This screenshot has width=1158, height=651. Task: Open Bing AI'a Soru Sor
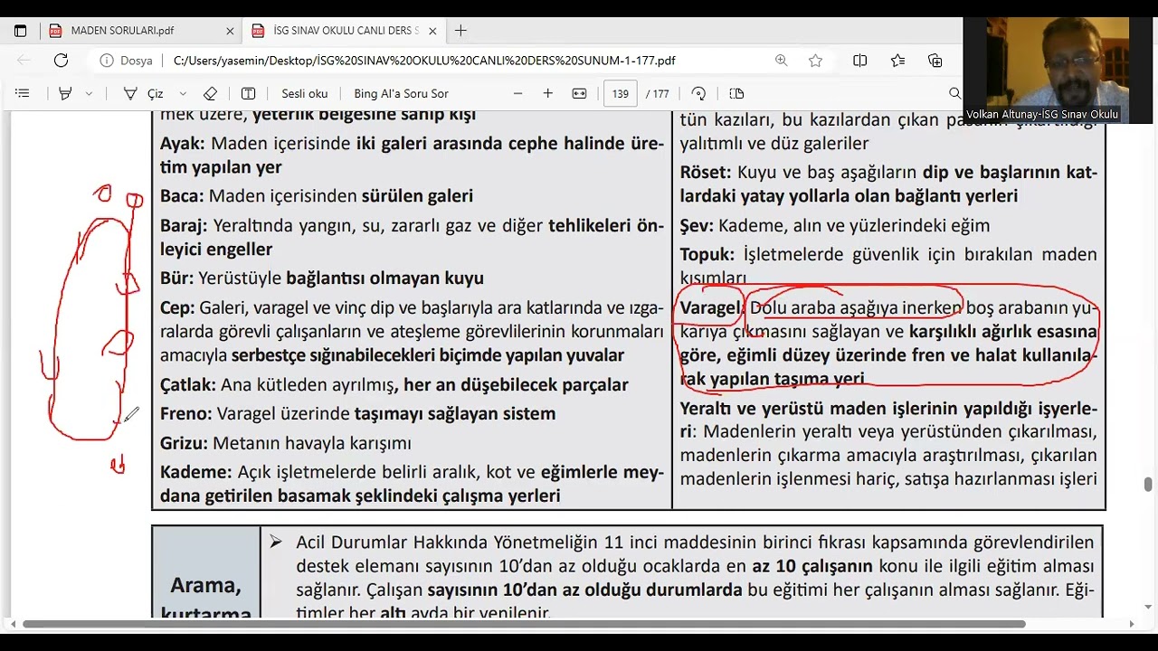401,93
